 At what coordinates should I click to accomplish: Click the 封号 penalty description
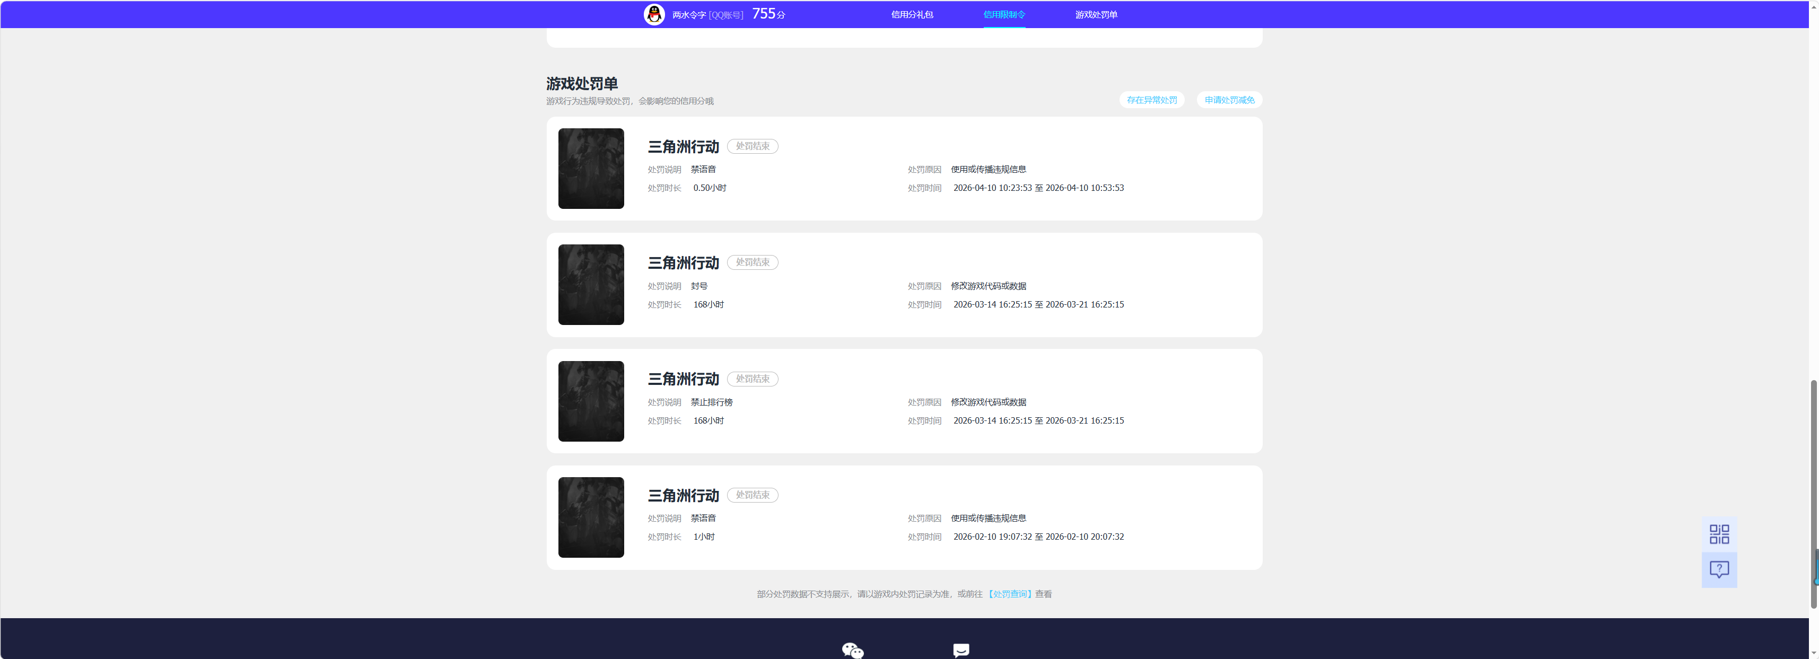pyautogui.click(x=699, y=286)
